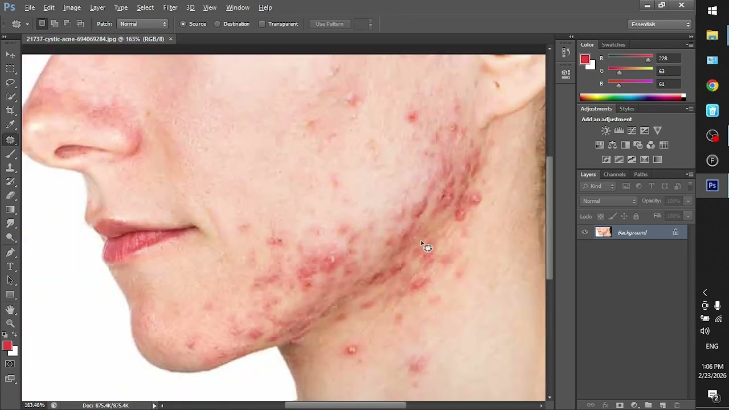Select the Crop tool
Image resolution: width=729 pixels, height=410 pixels.
[x=10, y=111]
